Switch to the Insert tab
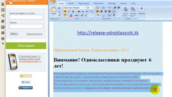Image resolution: width=172 pixels, height=97 pixels. coord(71,4)
